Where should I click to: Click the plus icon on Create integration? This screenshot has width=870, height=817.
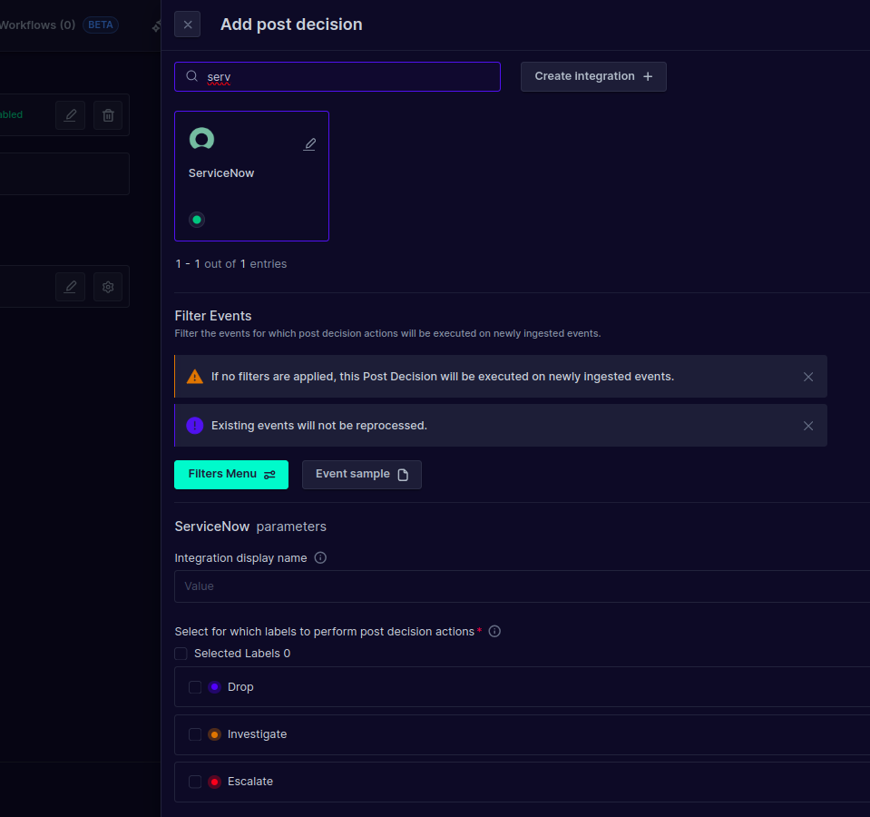[x=648, y=76]
